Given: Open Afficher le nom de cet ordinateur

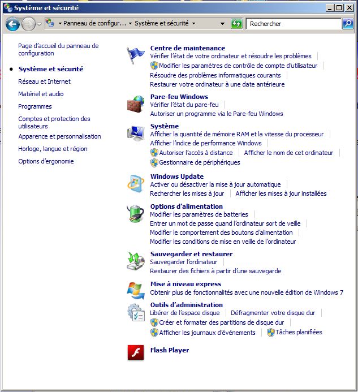Looking at the screenshot, I should point(288,153).
